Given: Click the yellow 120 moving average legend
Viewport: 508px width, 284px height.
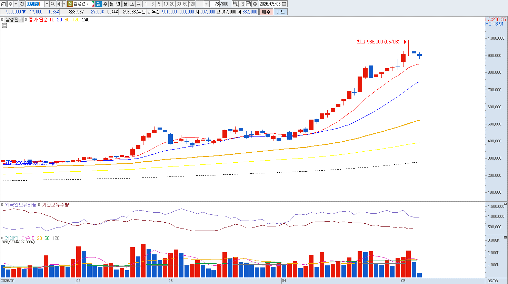Looking at the screenshot, I should pos(76,20).
